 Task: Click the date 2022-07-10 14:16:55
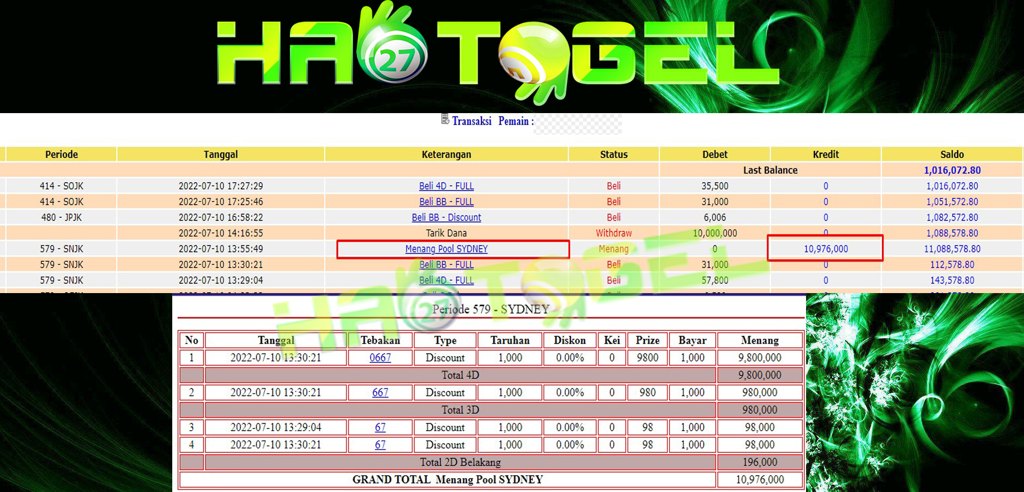point(221,233)
